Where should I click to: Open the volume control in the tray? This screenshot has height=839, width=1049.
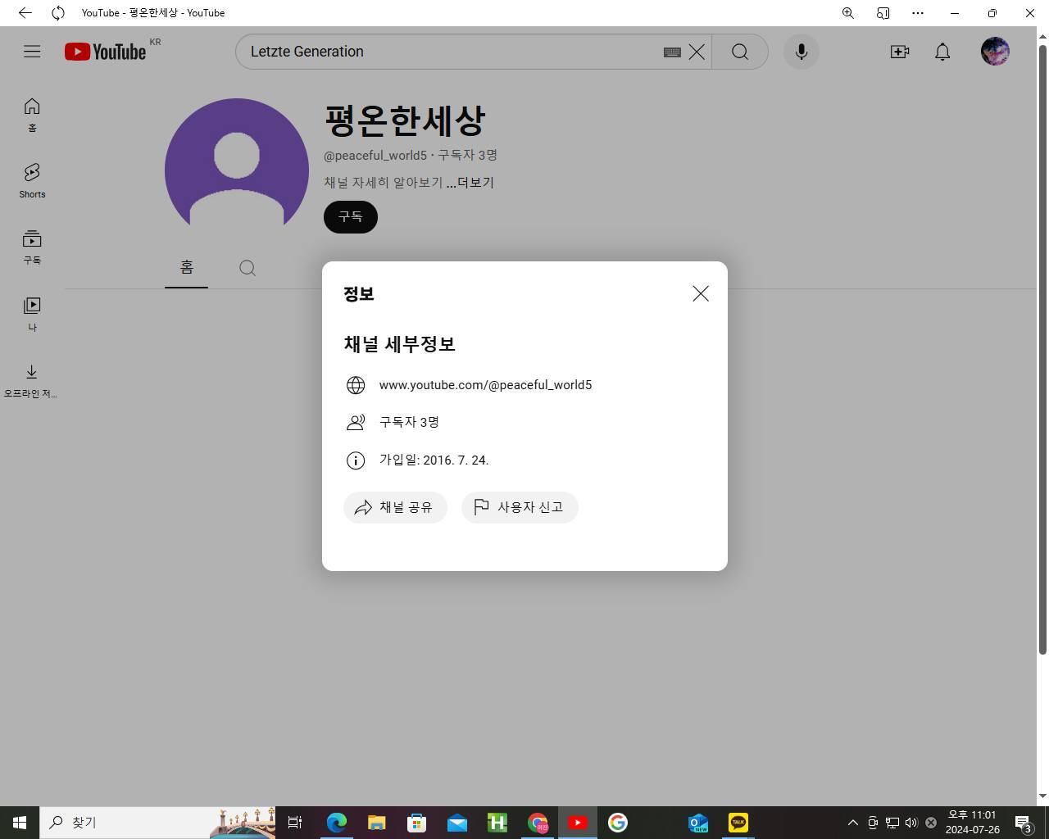(x=911, y=823)
